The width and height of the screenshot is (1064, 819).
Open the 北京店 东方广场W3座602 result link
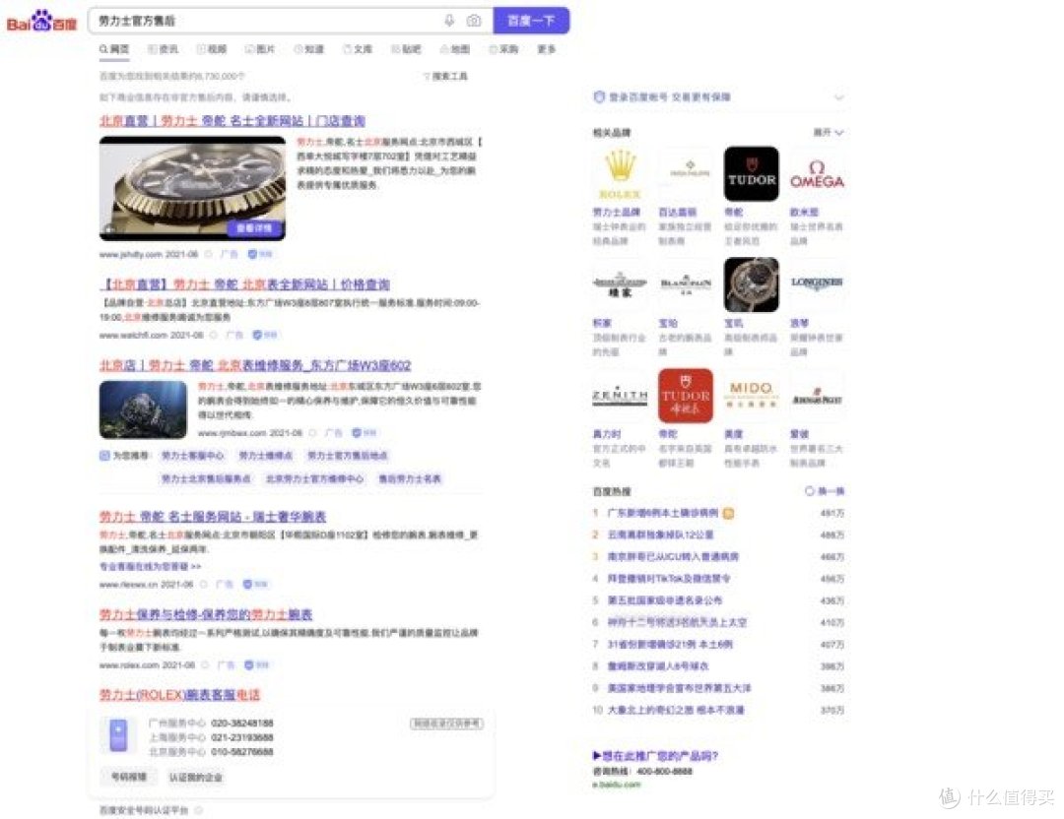(255, 365)
